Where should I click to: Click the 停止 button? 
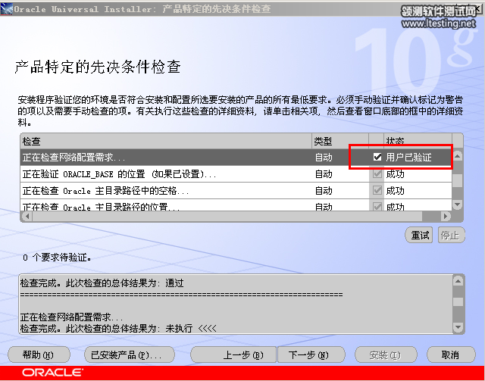(x=451, y=236)
